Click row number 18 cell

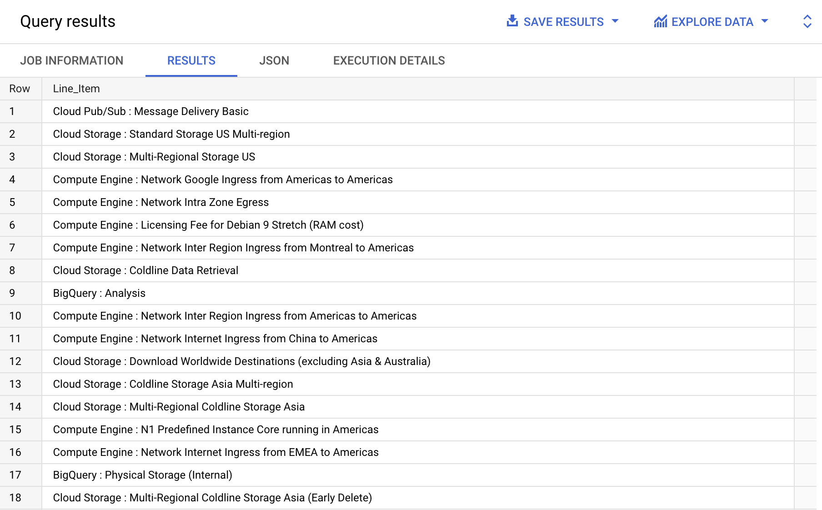click(x=21, y=498)
